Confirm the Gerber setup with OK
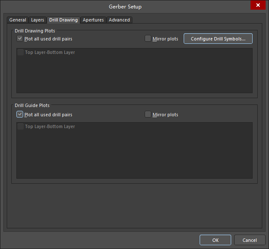The image size is (269, 249). [x=215, y=240]
